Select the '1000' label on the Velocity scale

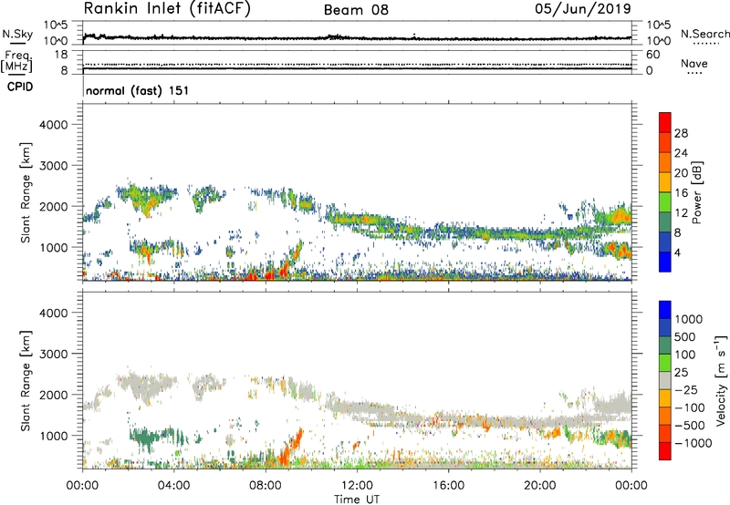(x=689, y=319)
